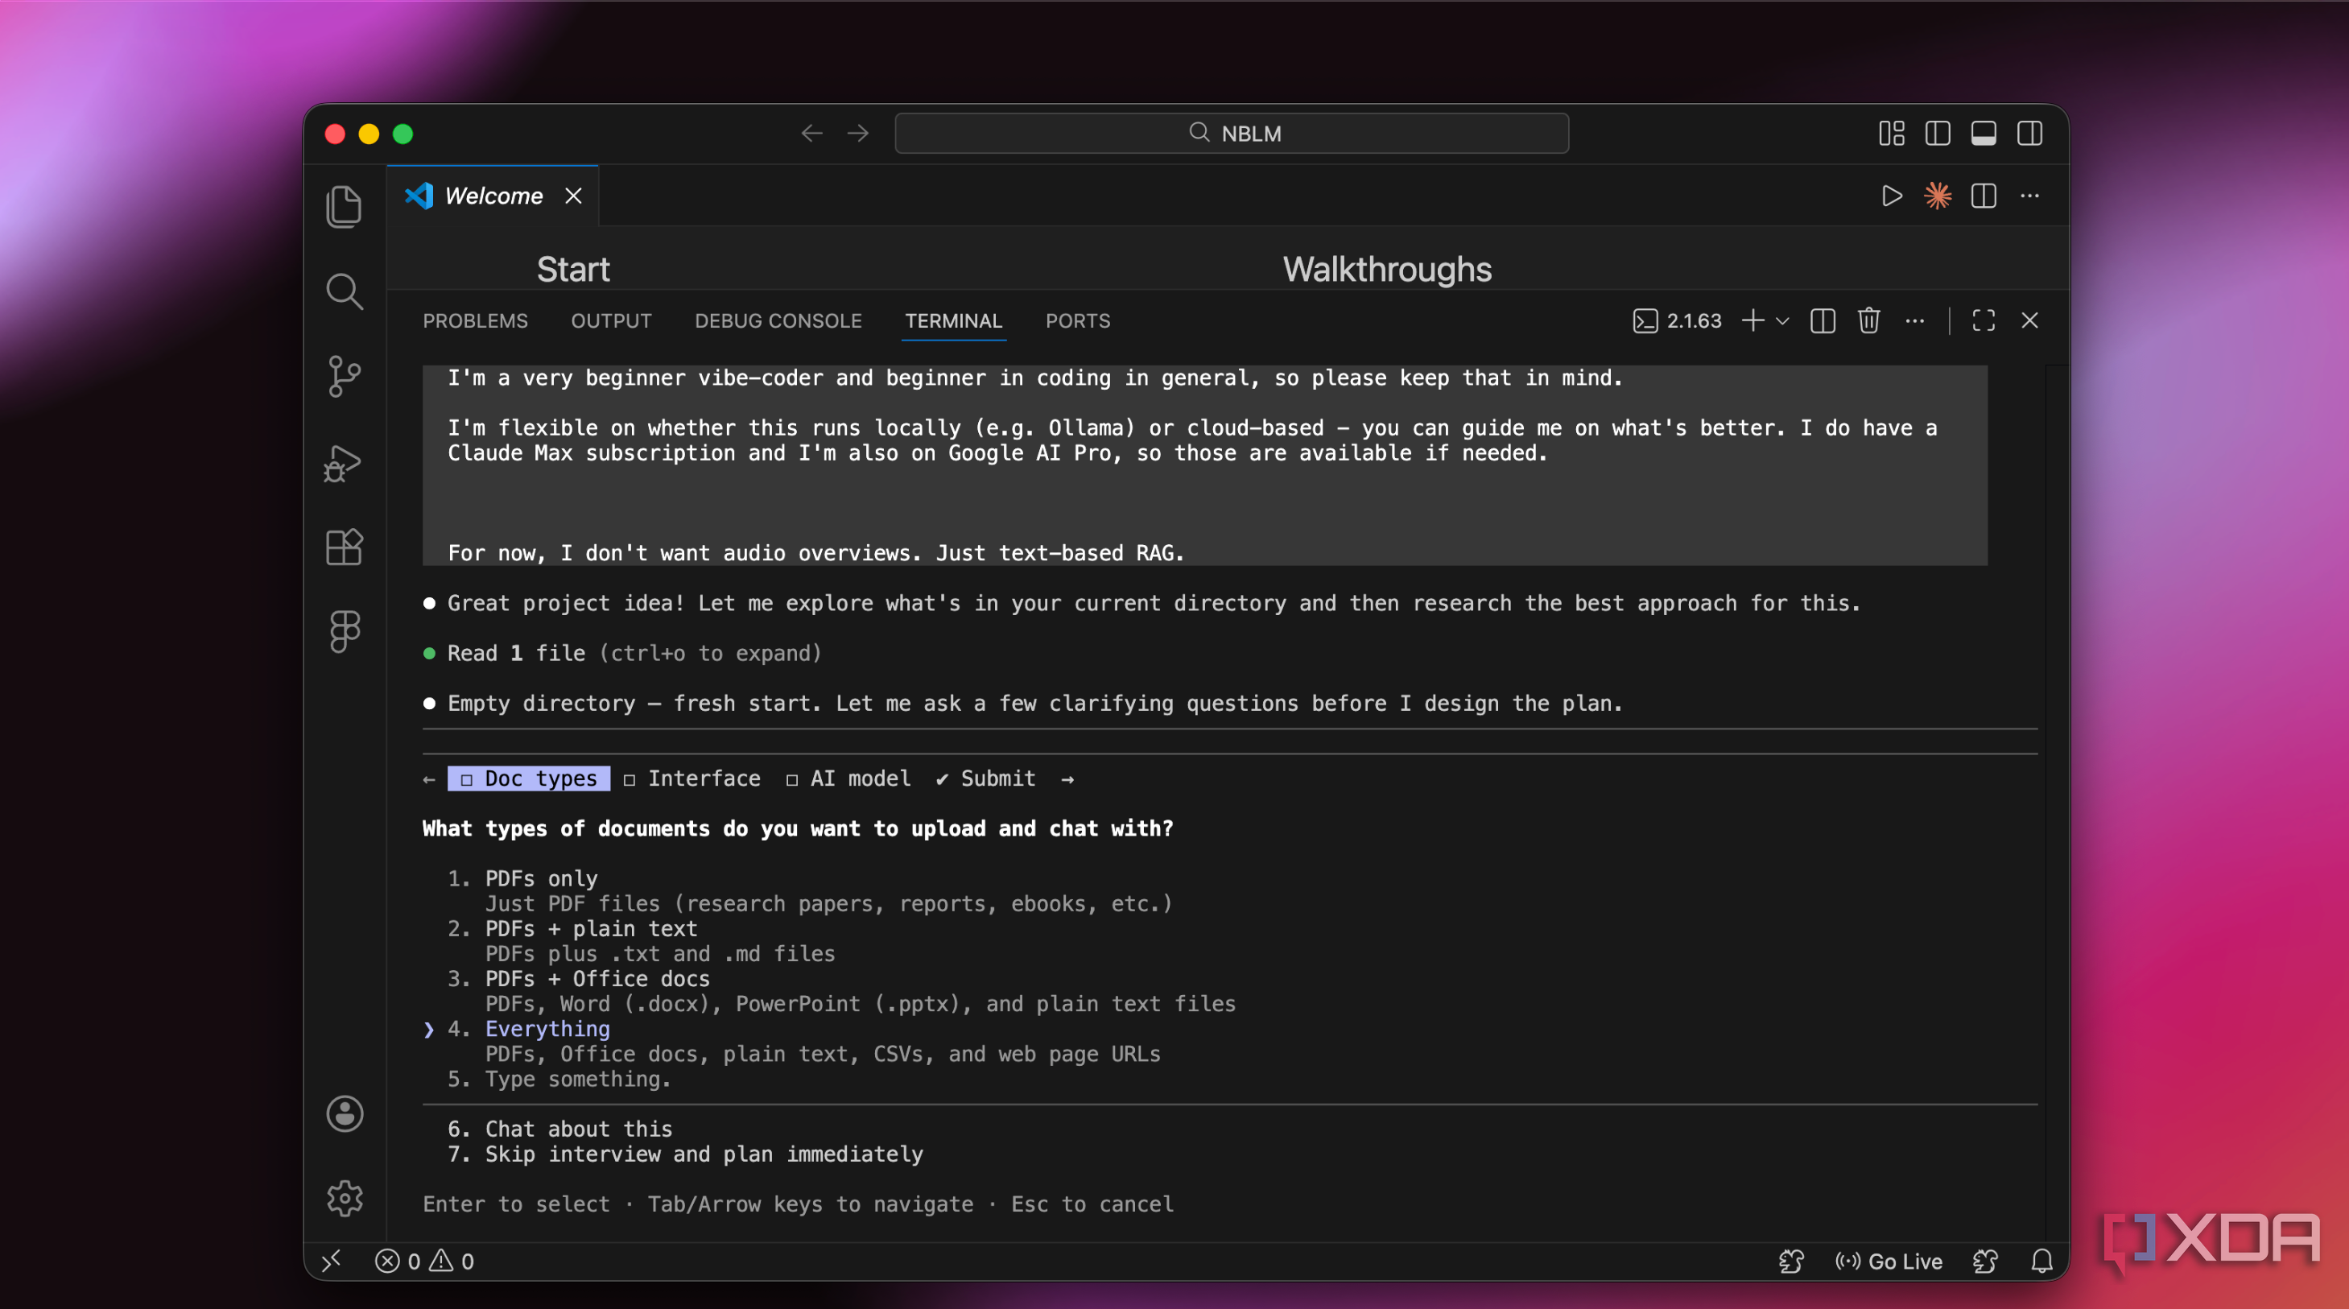This screenshot has height=1309, width=2349.
Task: Choose option 4 Everything
Action: click(547, 1029)
